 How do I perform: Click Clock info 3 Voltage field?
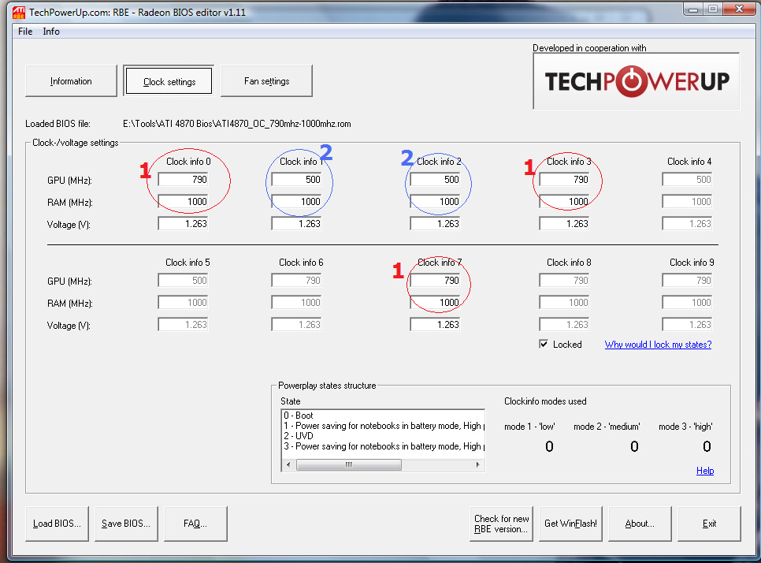(564, 224)
